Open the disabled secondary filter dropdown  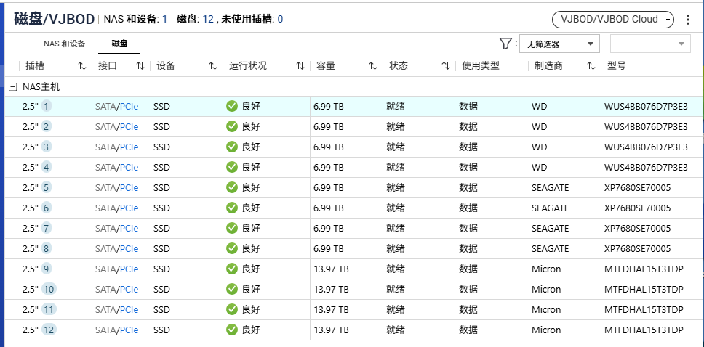[x=649, y=44]
